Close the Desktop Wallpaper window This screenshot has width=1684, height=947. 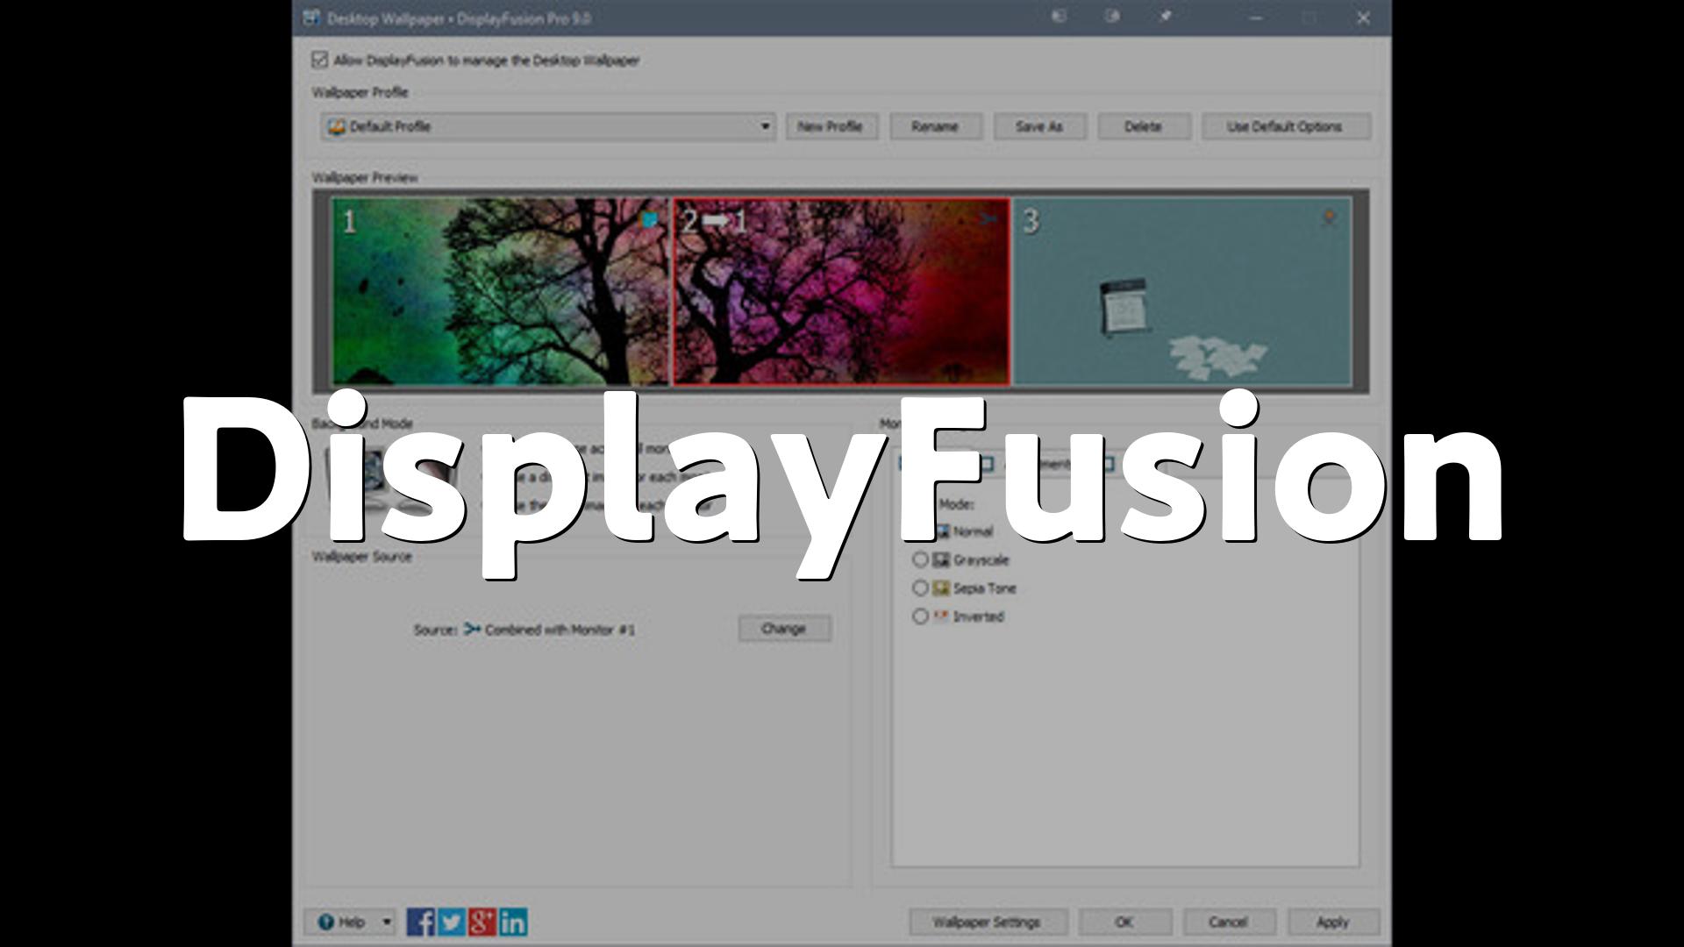pos(1363,18)
